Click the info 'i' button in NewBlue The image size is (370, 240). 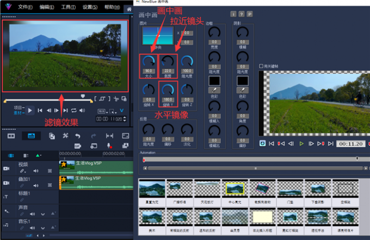click(x=233, y=14)
